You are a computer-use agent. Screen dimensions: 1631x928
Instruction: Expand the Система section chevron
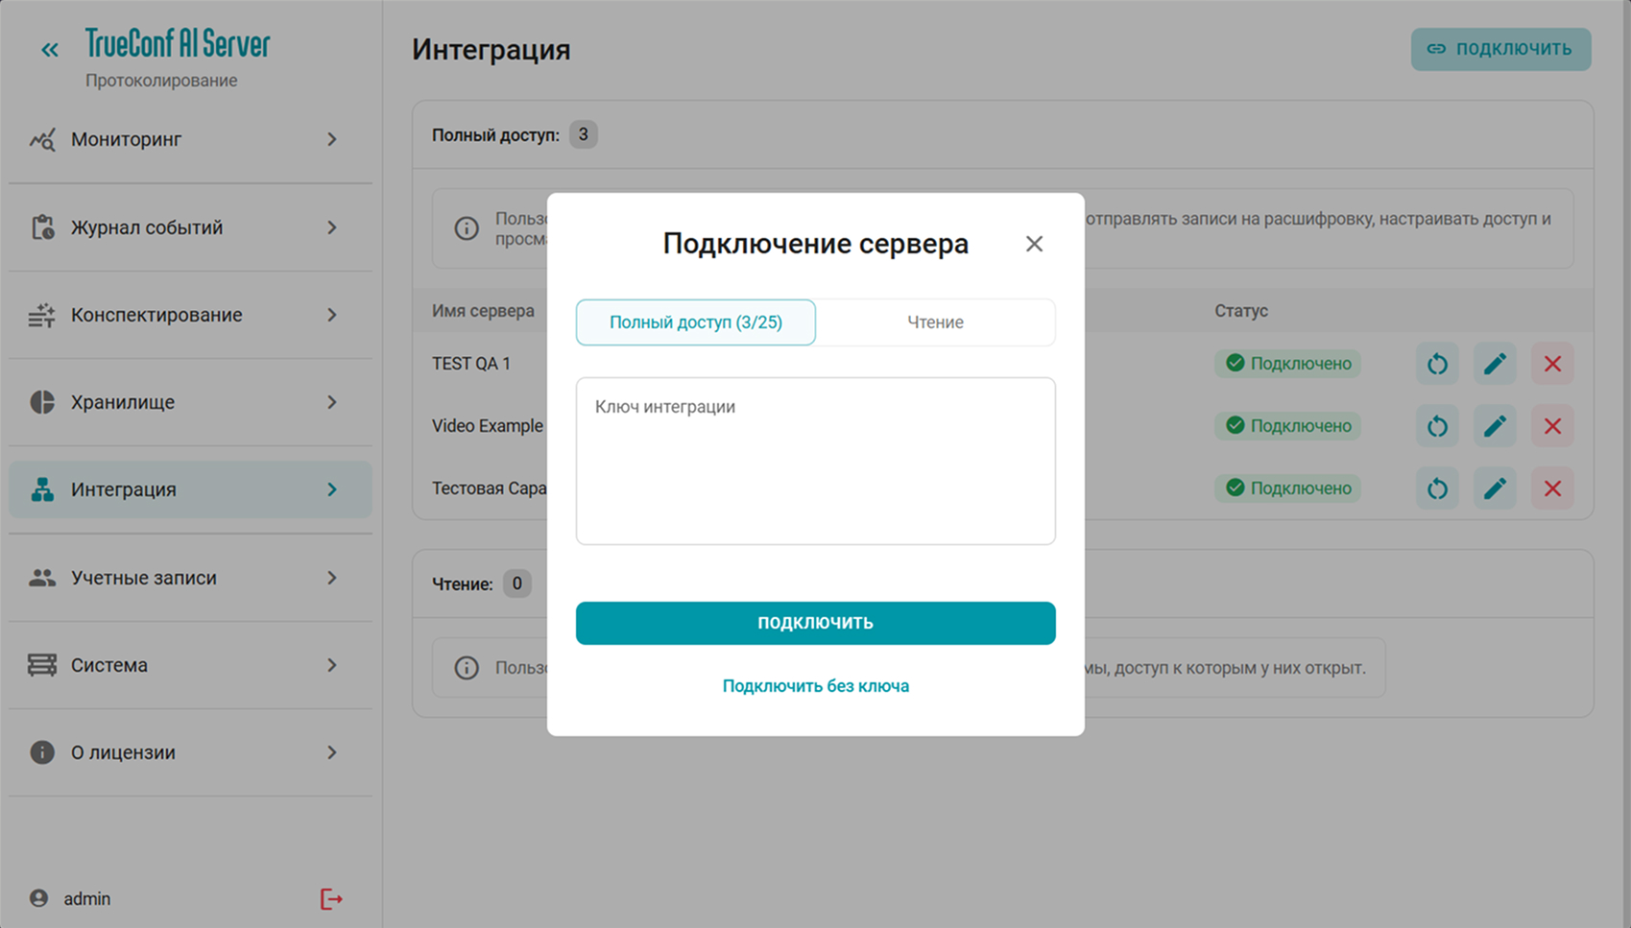pyautogui.click(x=332, y=665)
